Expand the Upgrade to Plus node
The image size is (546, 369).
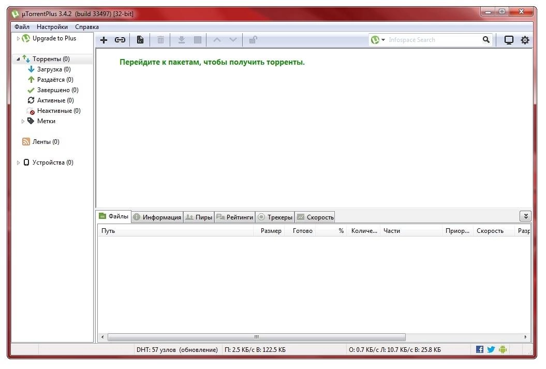click(18, 38)
